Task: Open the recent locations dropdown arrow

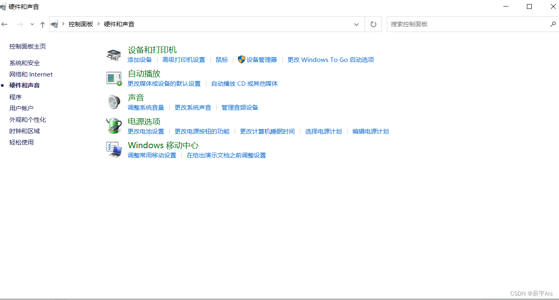Action: pos(32,24)
